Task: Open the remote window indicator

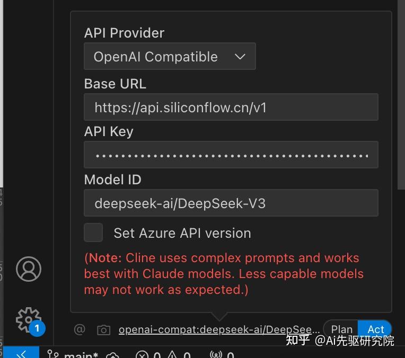Action: click(21, 354)
